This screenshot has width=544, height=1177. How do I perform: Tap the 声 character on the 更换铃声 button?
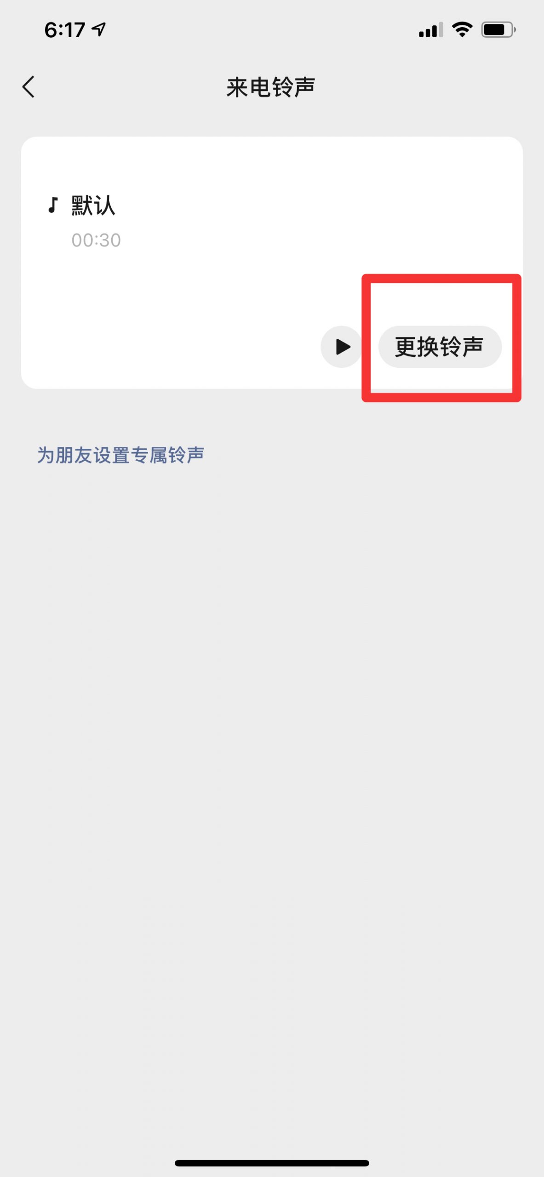(x=473, y=347)
